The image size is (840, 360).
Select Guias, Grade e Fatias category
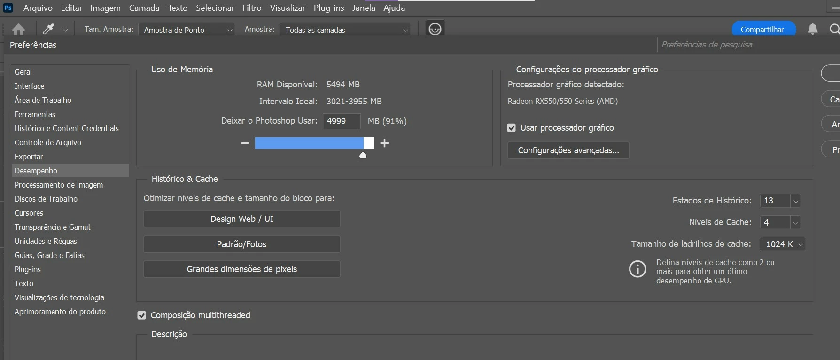pyautogui.click(x=70, y=255)
